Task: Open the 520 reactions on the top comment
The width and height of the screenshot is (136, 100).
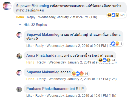Action: 117,15
